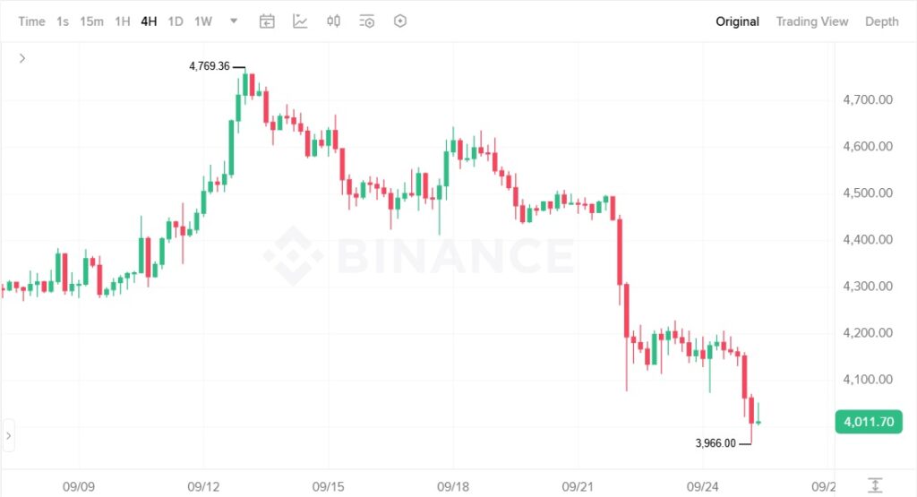Viewport: 917px width, 497px height.
Task: Click the 1W interval button
Action: (x=203, y=21)
